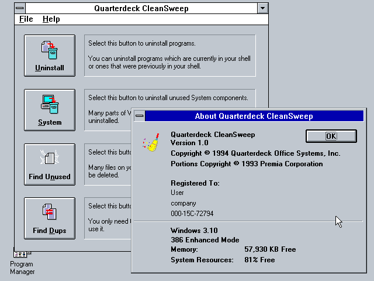
Task: Open the System components uninstall button
Action: point(50,110)
